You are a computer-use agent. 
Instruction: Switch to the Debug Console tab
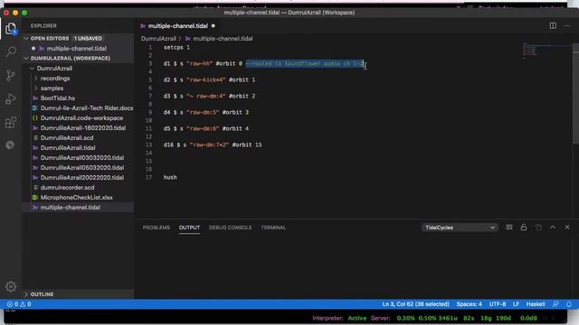coord(230,227)
